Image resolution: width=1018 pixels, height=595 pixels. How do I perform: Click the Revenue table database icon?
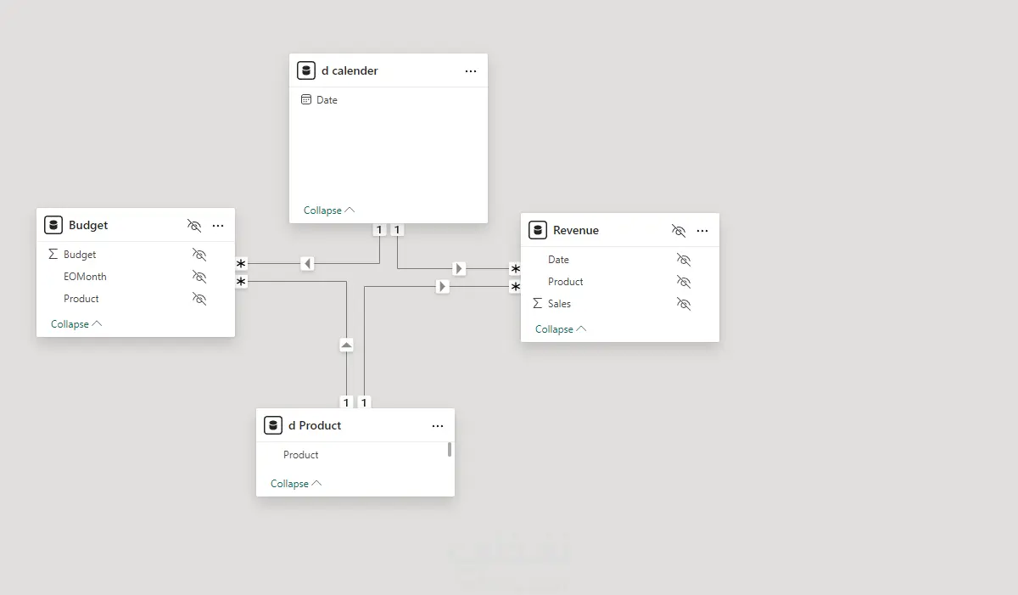537,230
